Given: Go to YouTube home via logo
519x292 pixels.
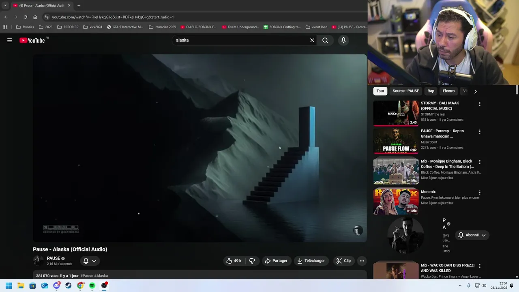Looking at the screenshot, I should pyautogui.click(x=32, y=40).
